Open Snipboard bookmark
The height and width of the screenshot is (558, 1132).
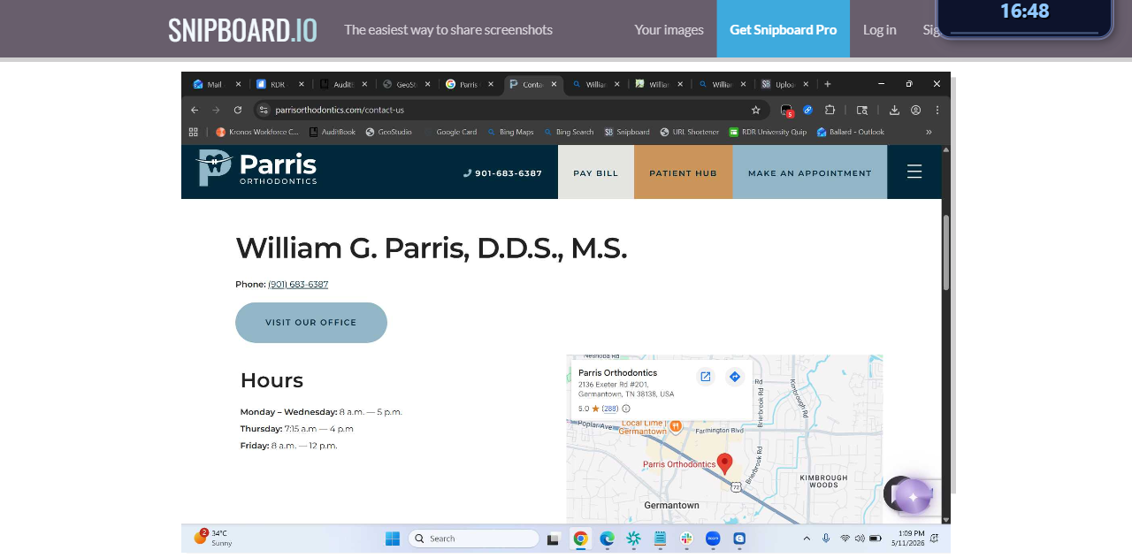tap(627, 132)
